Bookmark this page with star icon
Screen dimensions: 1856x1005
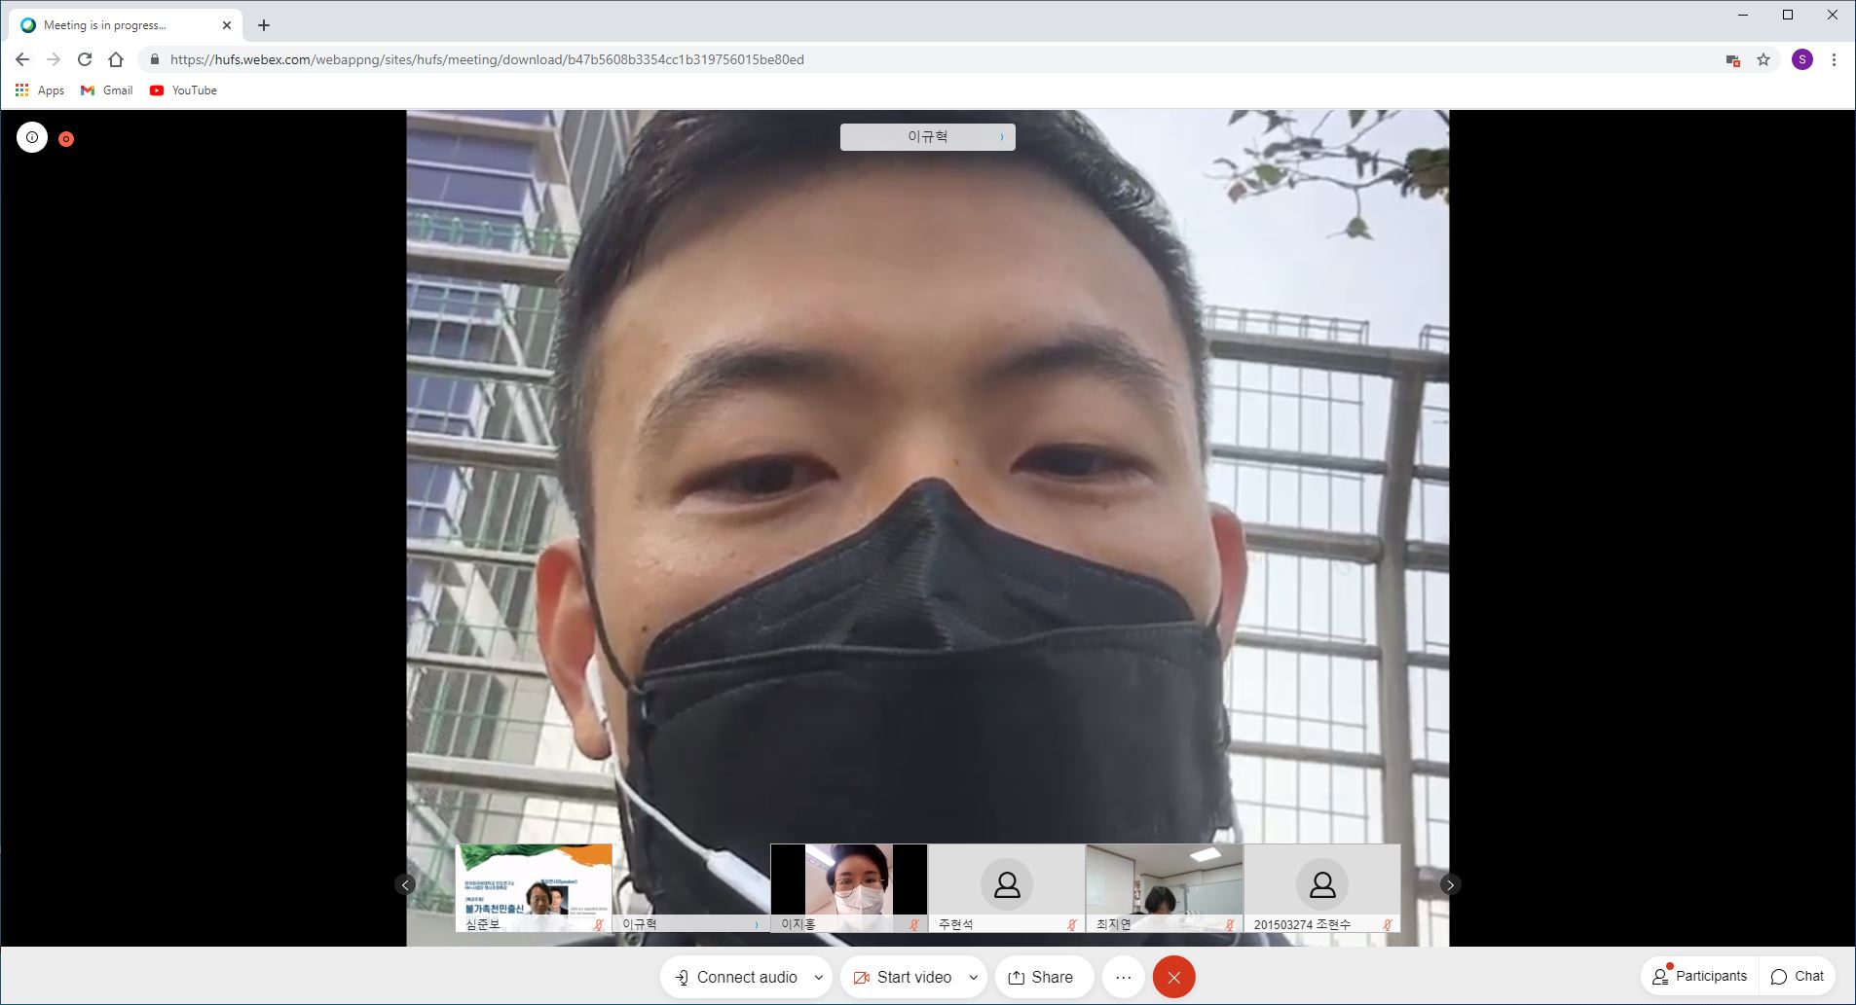1763,59
